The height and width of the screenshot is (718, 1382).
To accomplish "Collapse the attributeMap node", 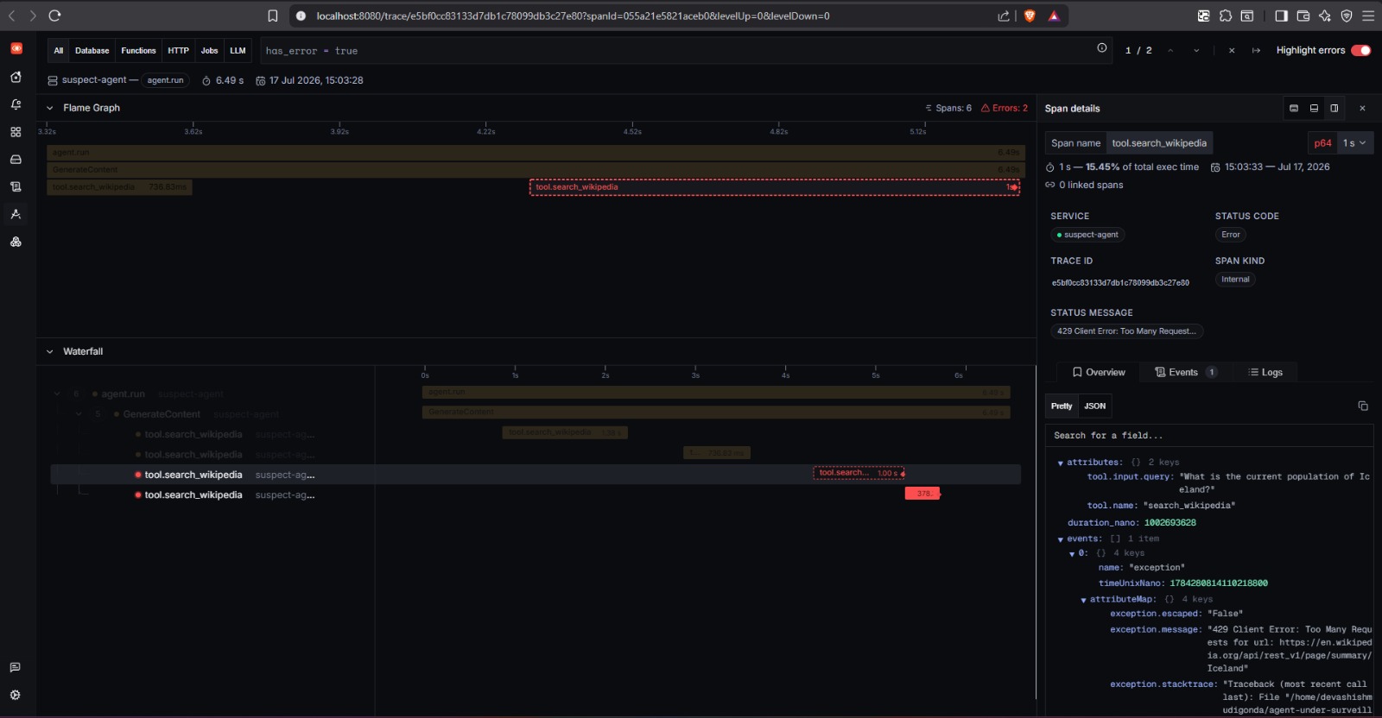I will tap(1083, 600).
